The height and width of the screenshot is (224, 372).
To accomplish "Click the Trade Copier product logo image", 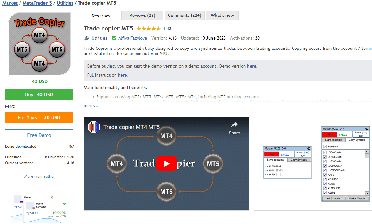I will click(39, 44).
